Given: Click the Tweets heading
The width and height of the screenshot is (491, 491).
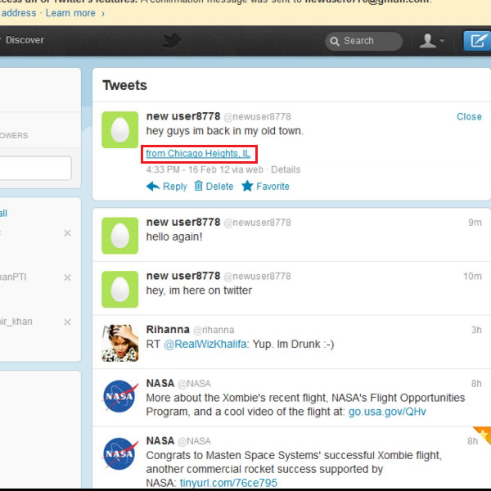Looking at the screenshot, I should [x=124, y=85].
